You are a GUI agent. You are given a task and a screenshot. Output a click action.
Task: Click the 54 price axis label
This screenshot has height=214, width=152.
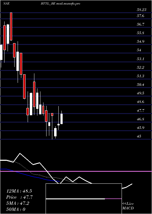coord(139,50)
